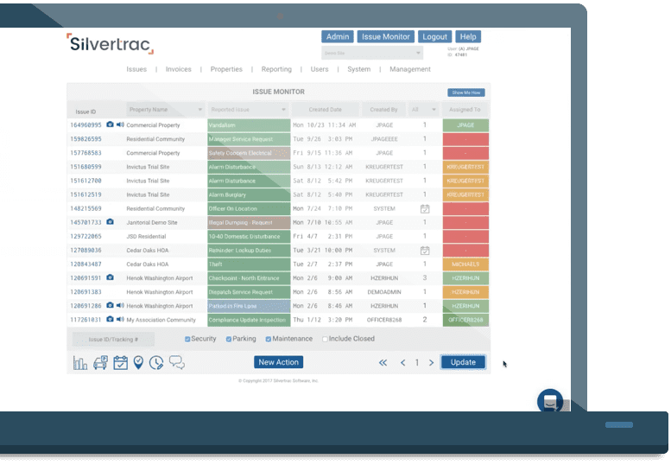671x465 pixels.
Task: Open issue ID 129722065 link
Action: 86,236
